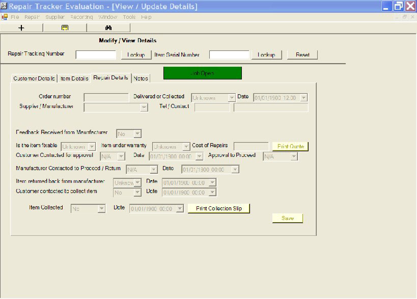Open the date picker for Item returned back from manufacturer
This screenshot has width=417, height=299.
pos(212,182)
